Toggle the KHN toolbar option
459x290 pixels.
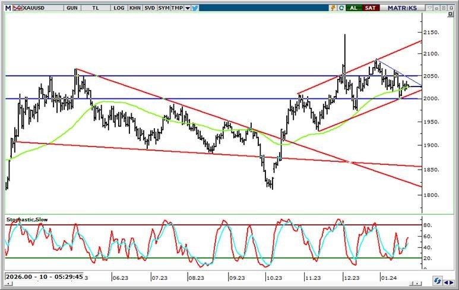135,8
